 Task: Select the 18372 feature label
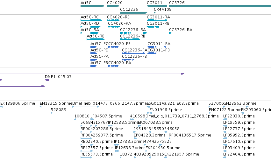(126, 154)
